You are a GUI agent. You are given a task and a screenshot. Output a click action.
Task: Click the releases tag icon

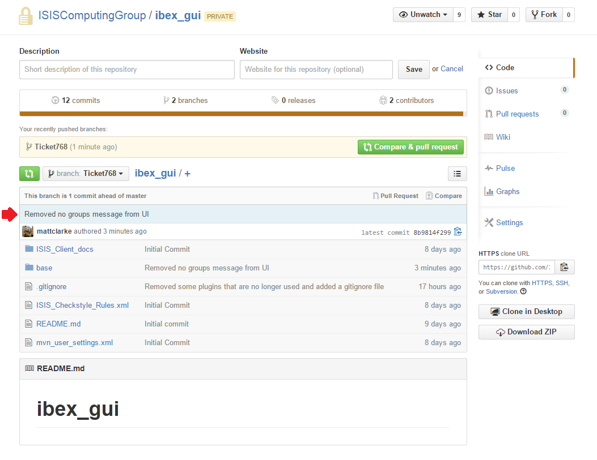(x=276, y=100)
